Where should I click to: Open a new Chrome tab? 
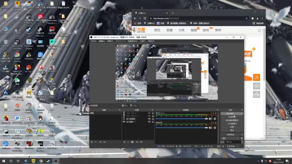(x=173, y=13)
